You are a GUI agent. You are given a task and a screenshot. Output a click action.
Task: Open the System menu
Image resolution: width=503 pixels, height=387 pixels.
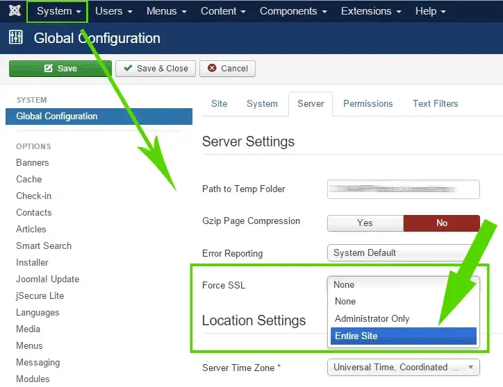pos(58,11)
